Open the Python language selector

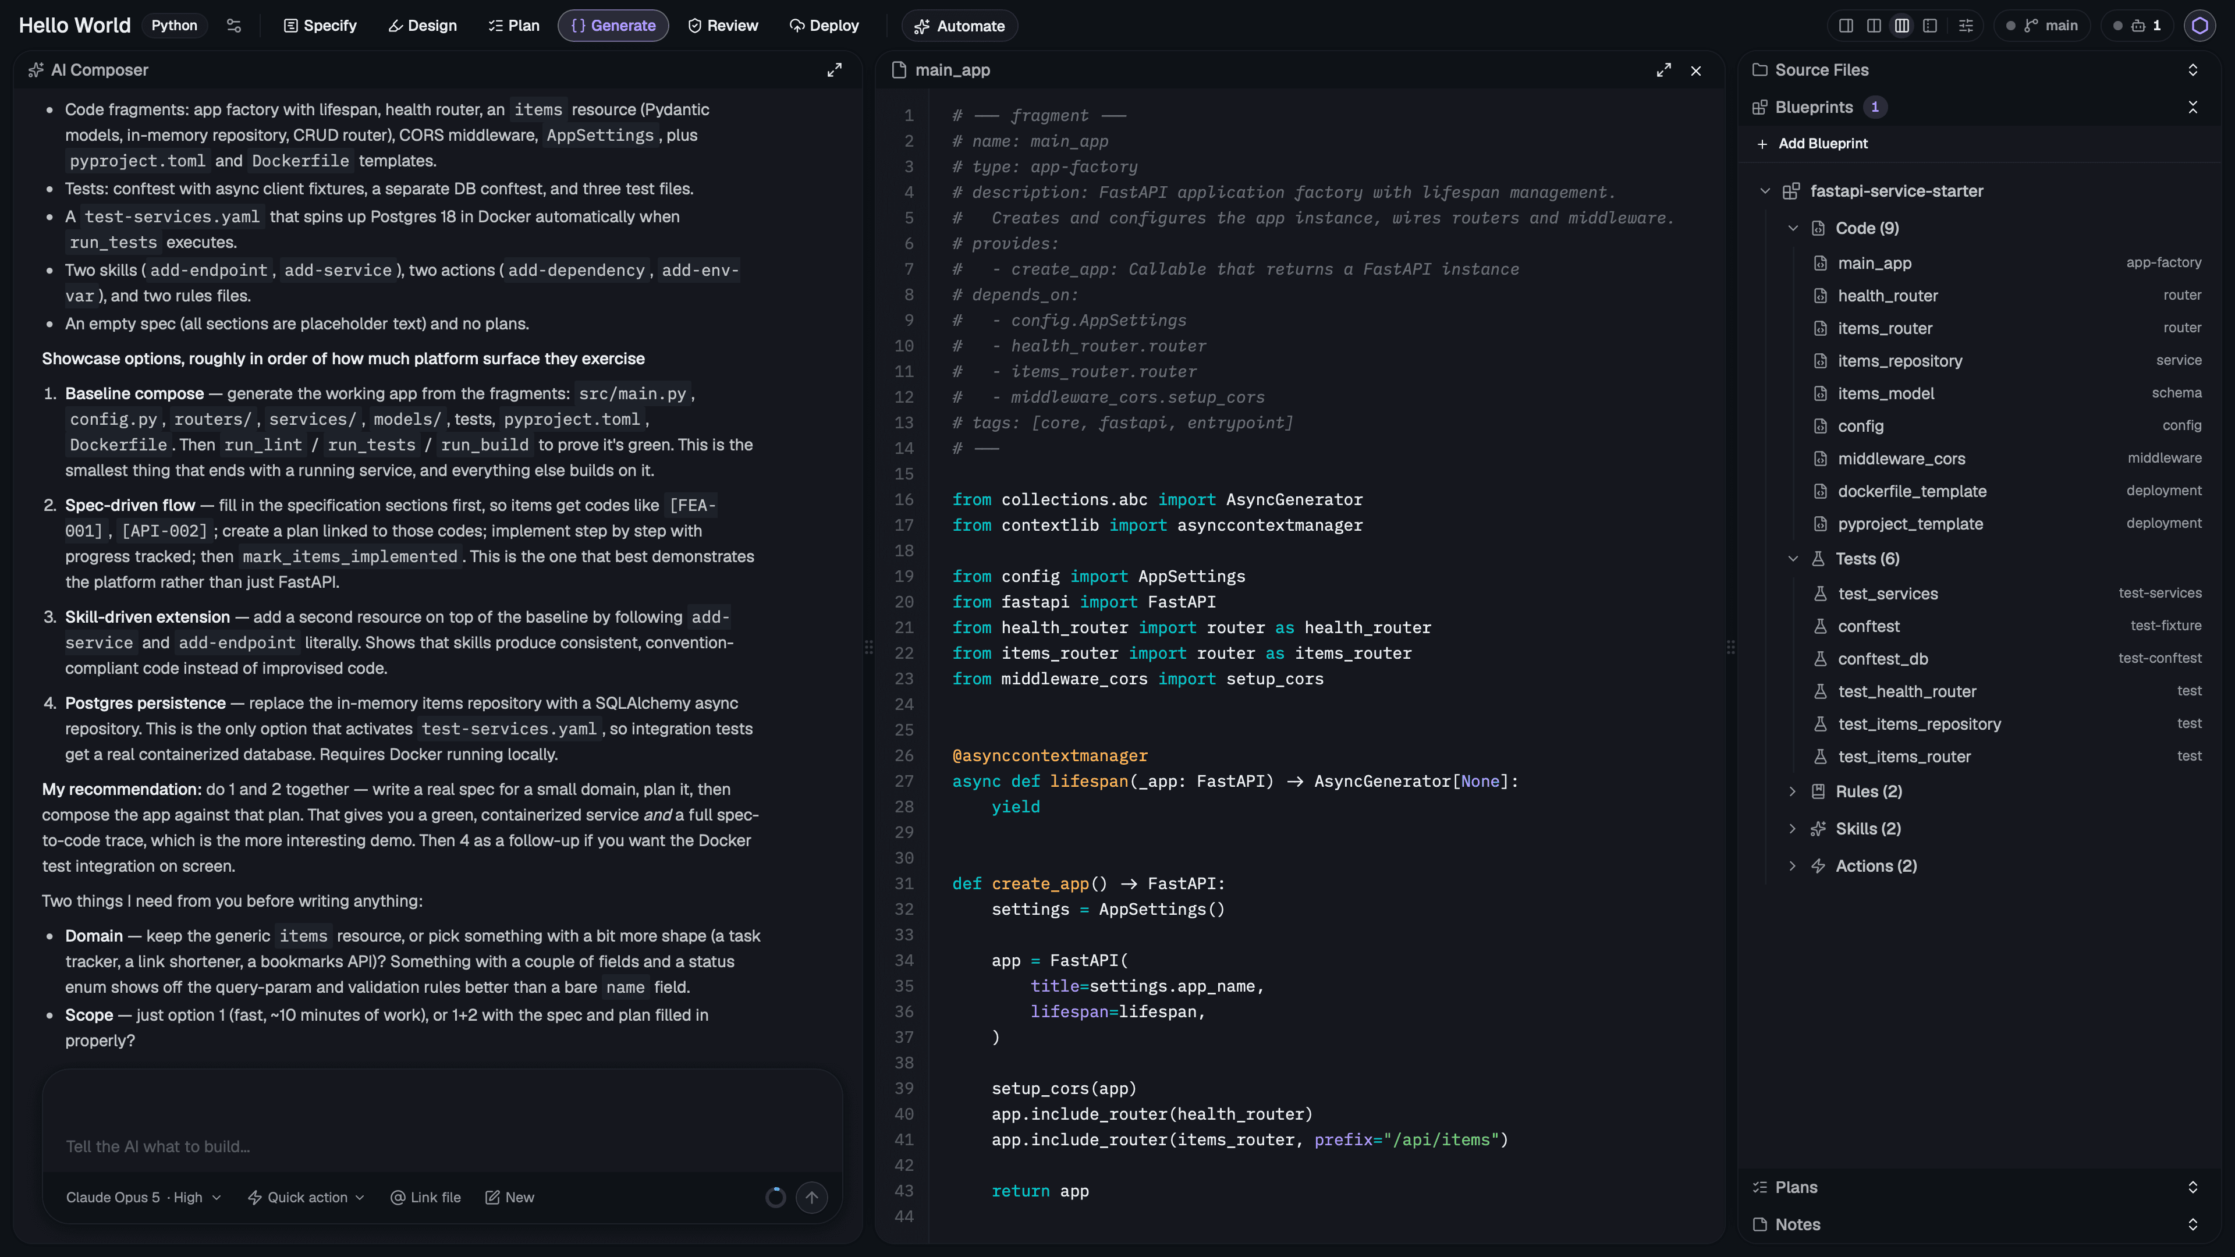click(x=175, y=25)
